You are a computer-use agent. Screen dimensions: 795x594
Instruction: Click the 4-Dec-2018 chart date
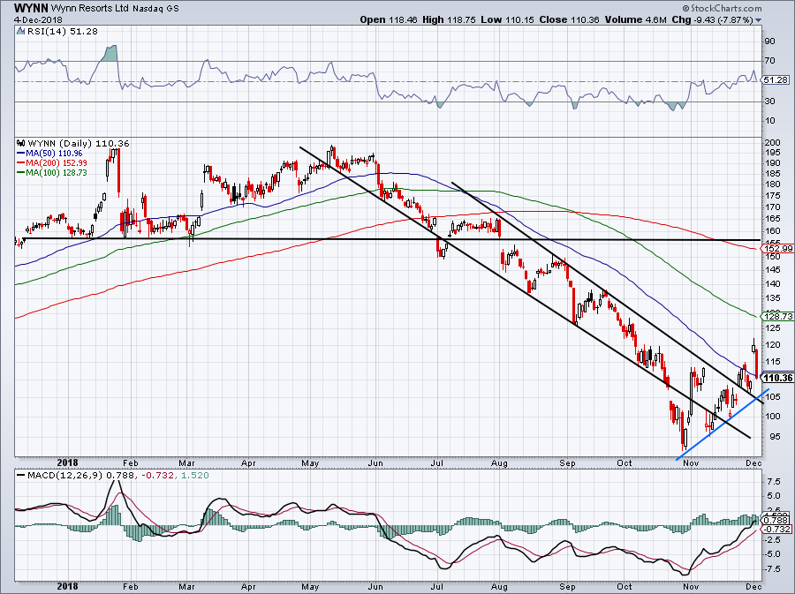tap(38, 19)
